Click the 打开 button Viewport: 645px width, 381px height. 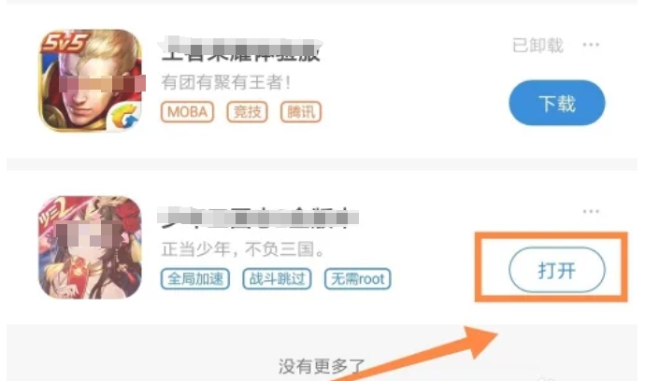[557, 270]
